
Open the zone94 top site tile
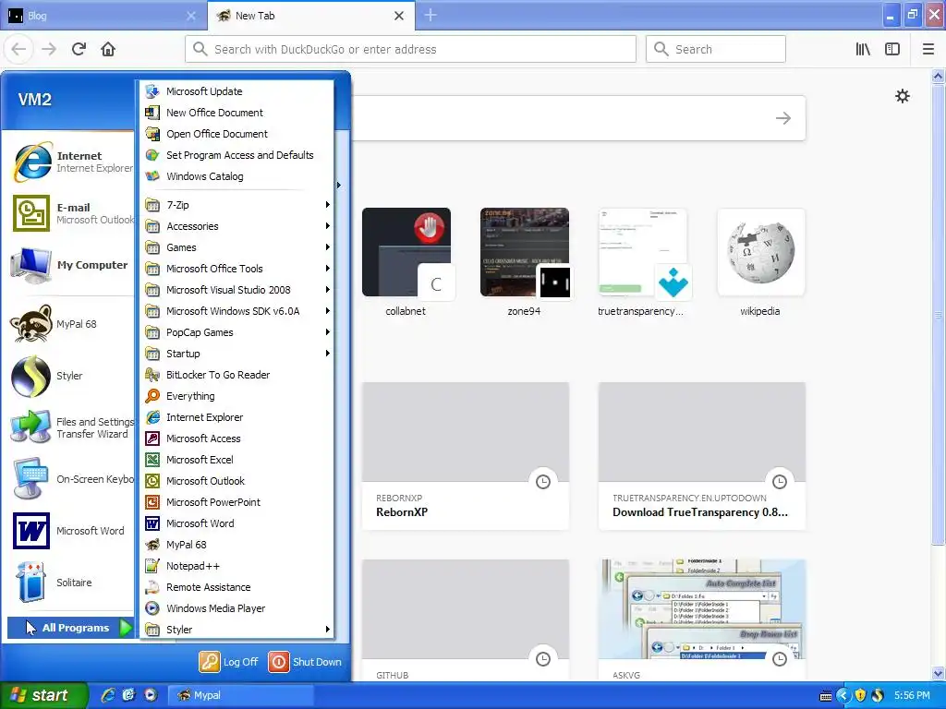pos(525,261)
